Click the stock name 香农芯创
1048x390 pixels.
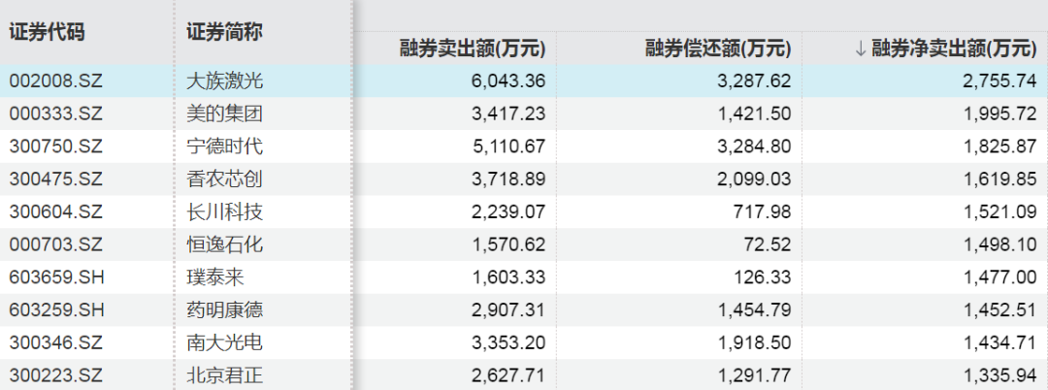[224, 179]
